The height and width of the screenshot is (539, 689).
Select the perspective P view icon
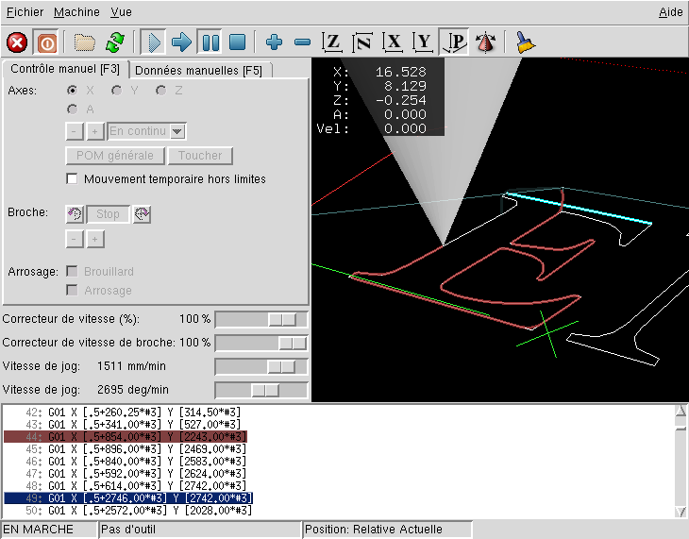pyautogui.click(x=455, y=42)
